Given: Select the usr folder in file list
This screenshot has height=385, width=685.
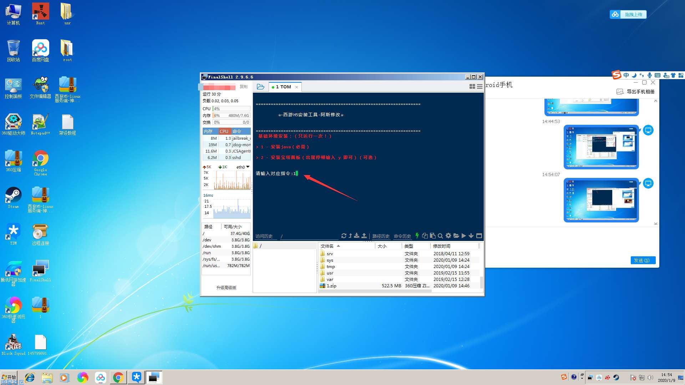Looking at the screenshot, I should coord(399,273).
